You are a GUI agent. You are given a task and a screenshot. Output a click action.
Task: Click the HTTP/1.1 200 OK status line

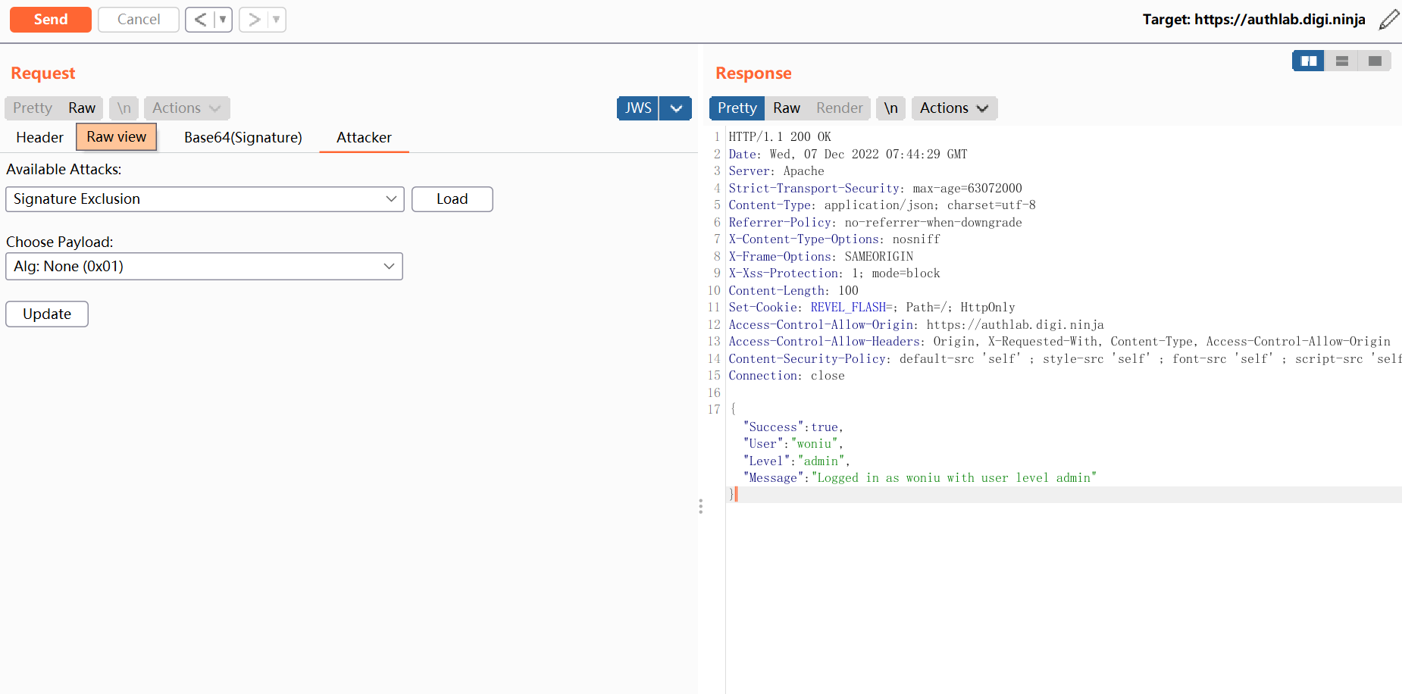pos(780,137)
